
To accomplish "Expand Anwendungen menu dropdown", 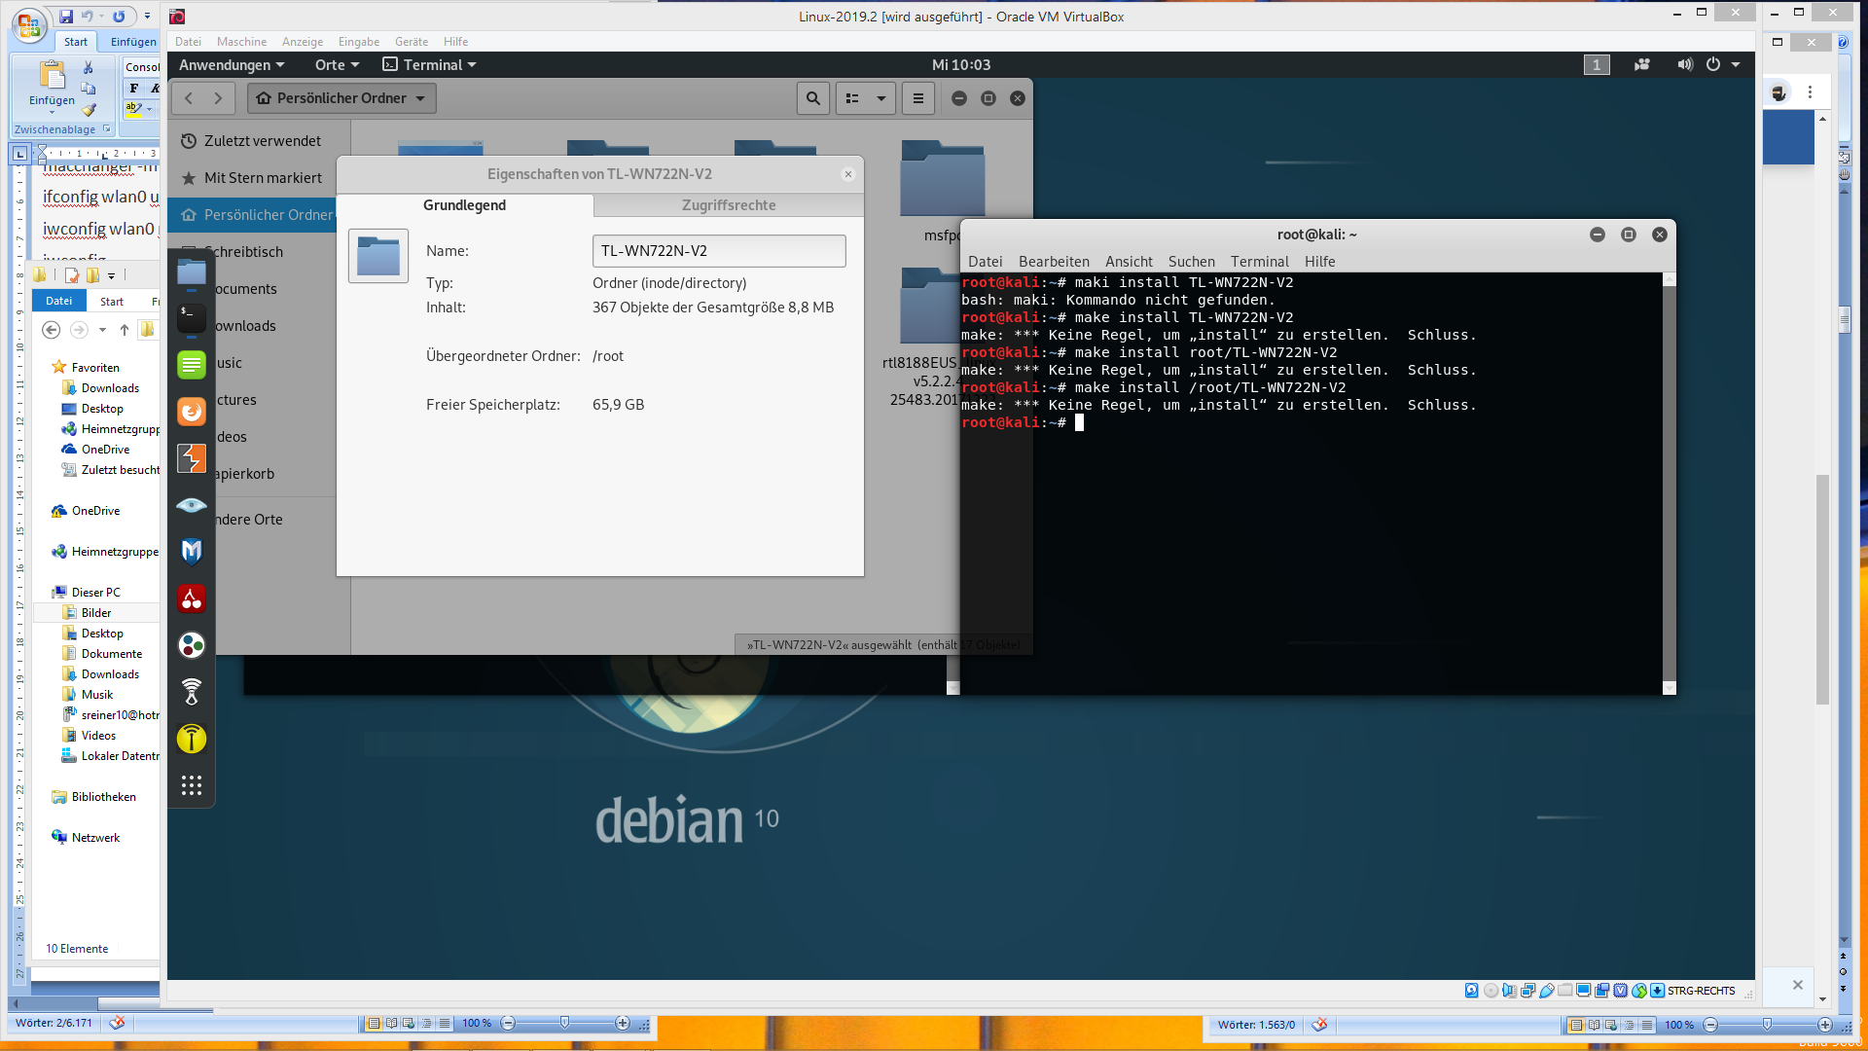I will 232,65.
